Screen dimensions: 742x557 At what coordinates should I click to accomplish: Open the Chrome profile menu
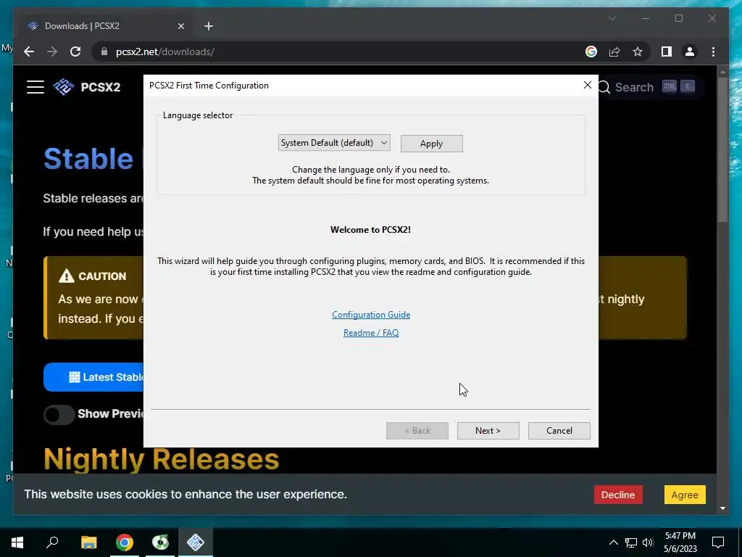tap(690, 51)
